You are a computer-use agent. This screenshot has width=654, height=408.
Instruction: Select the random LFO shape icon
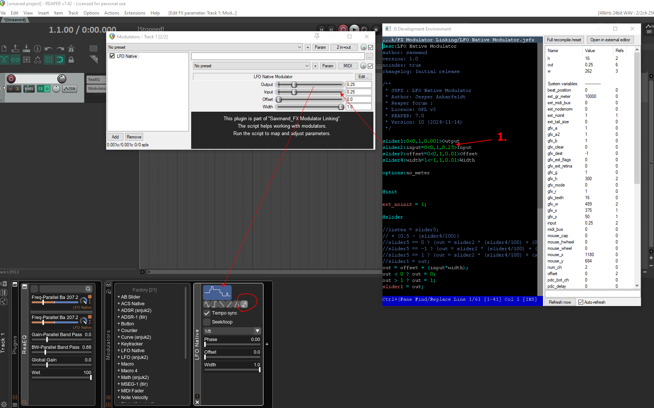click(244, 304)
